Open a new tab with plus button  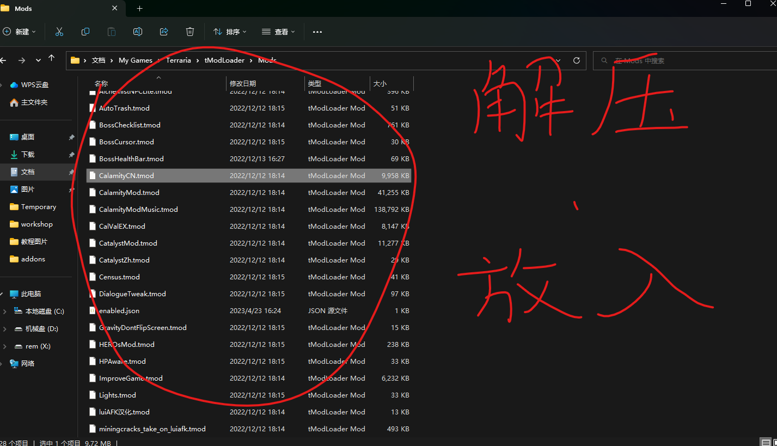point(140,8)
